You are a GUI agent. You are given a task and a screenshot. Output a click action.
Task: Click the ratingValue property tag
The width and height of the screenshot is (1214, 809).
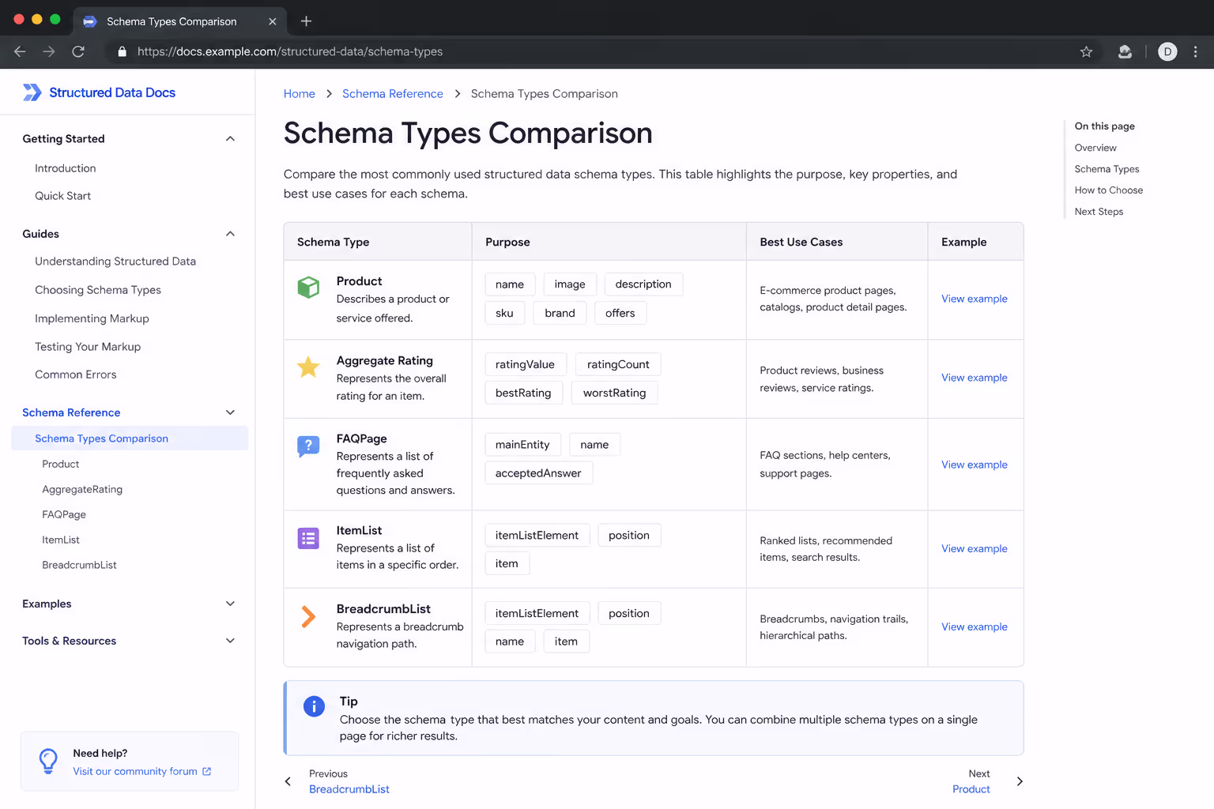click(x=525, y=364)
